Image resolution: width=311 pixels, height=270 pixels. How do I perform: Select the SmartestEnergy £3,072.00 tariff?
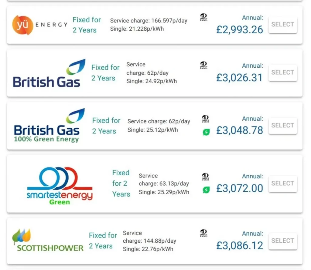click(282, 184)
